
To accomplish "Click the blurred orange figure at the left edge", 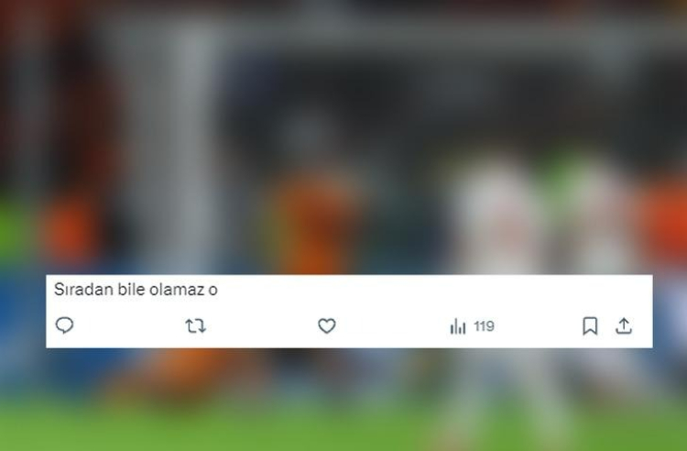I will (68, 228).
